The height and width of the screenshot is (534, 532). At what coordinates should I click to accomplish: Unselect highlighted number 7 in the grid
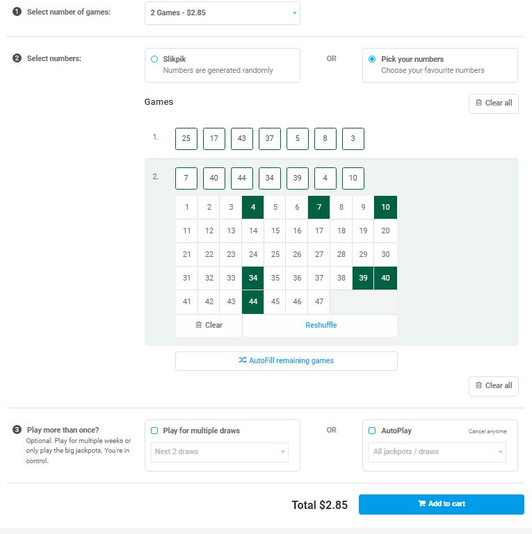(319, 207)
